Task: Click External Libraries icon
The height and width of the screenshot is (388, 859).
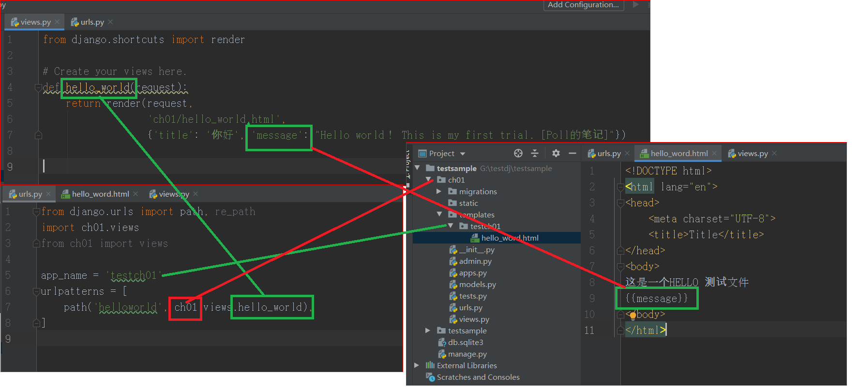Action: coord(430,365)
